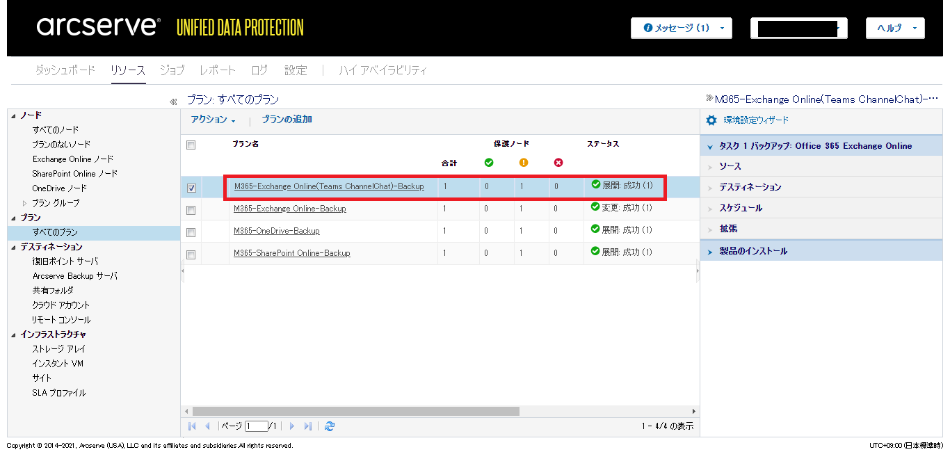The height and width of the screenshot is (452, 950).
Task: Select プランのないノード in the tree
Action: pos(61,145)
